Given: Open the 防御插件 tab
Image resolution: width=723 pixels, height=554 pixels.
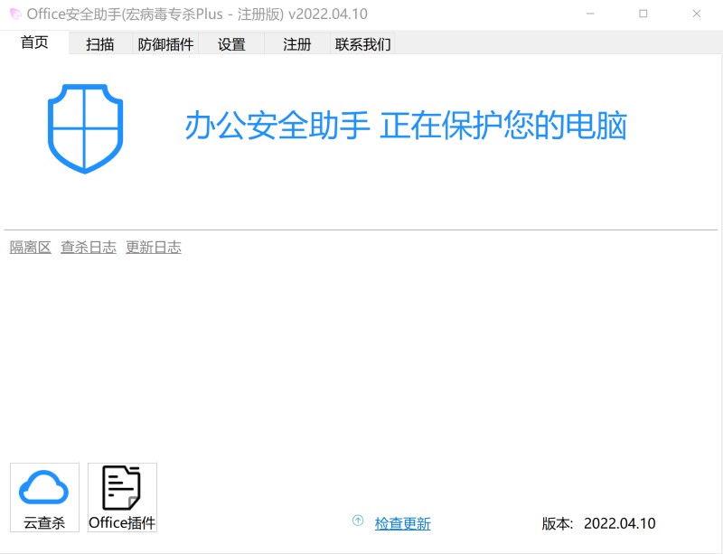Looking at the screenshot, I should pos(164,44).
